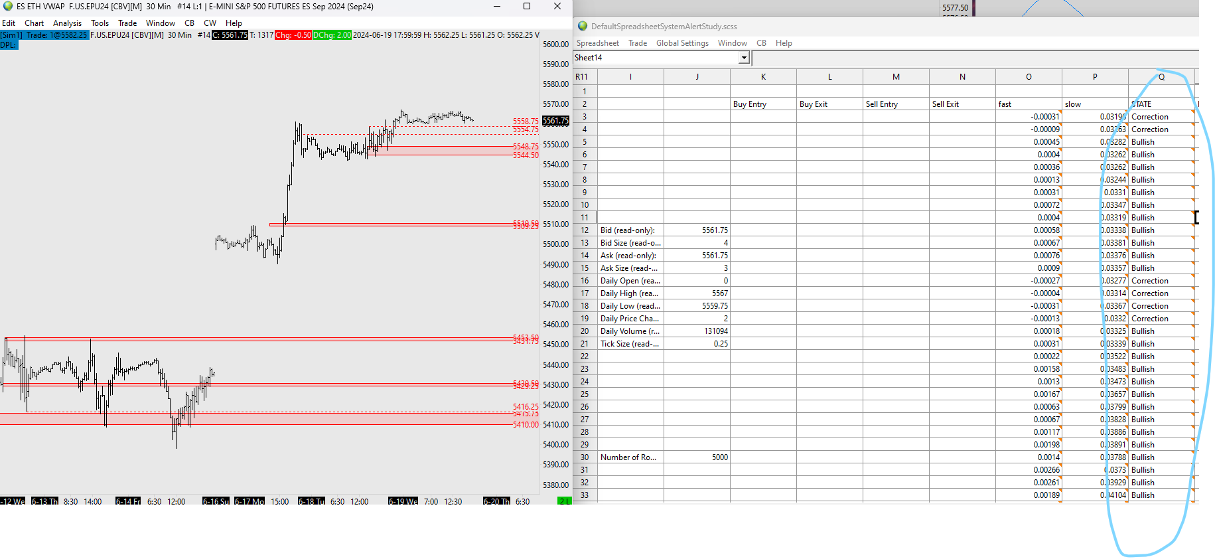This screenshot has height=559, width=1215.
Task: Click the DefaultSpreadsheetSystemAlertStudy window icon
Action: [x=583, y=27]
